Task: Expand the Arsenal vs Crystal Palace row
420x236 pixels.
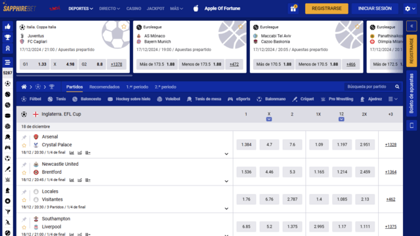Action: (x=226, y=154)
